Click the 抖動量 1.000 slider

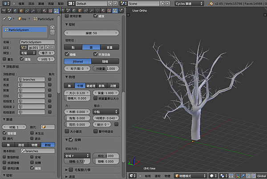106,68
